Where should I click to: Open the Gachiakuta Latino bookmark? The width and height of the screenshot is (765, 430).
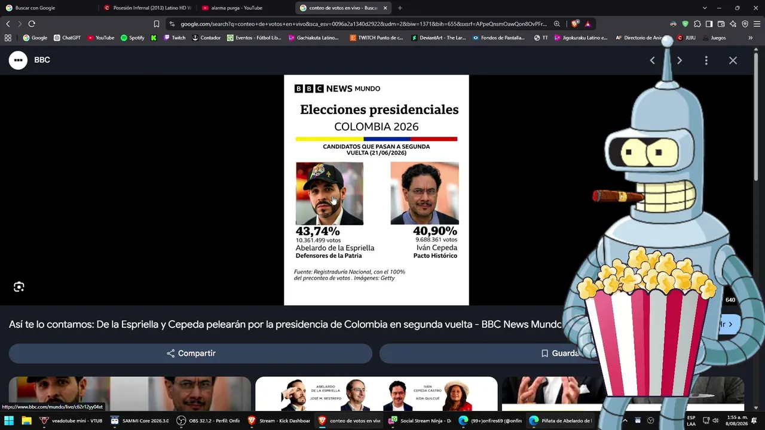(314, 38)
